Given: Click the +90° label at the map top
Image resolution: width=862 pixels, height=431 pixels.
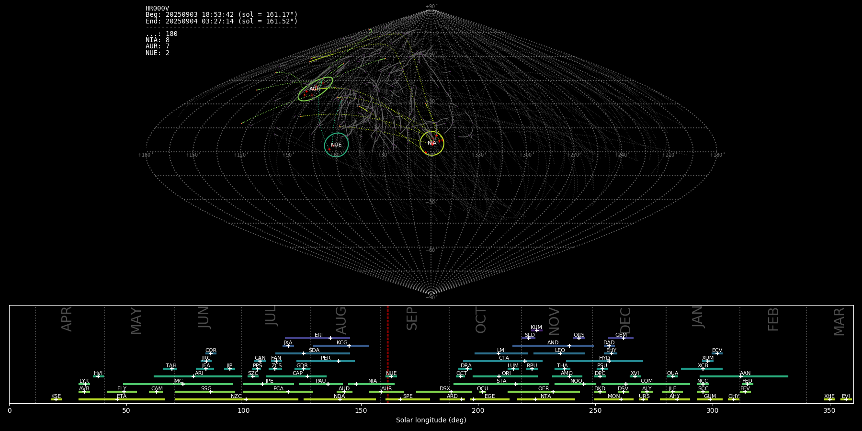Looking at the screenshot, I should (431, 6).
